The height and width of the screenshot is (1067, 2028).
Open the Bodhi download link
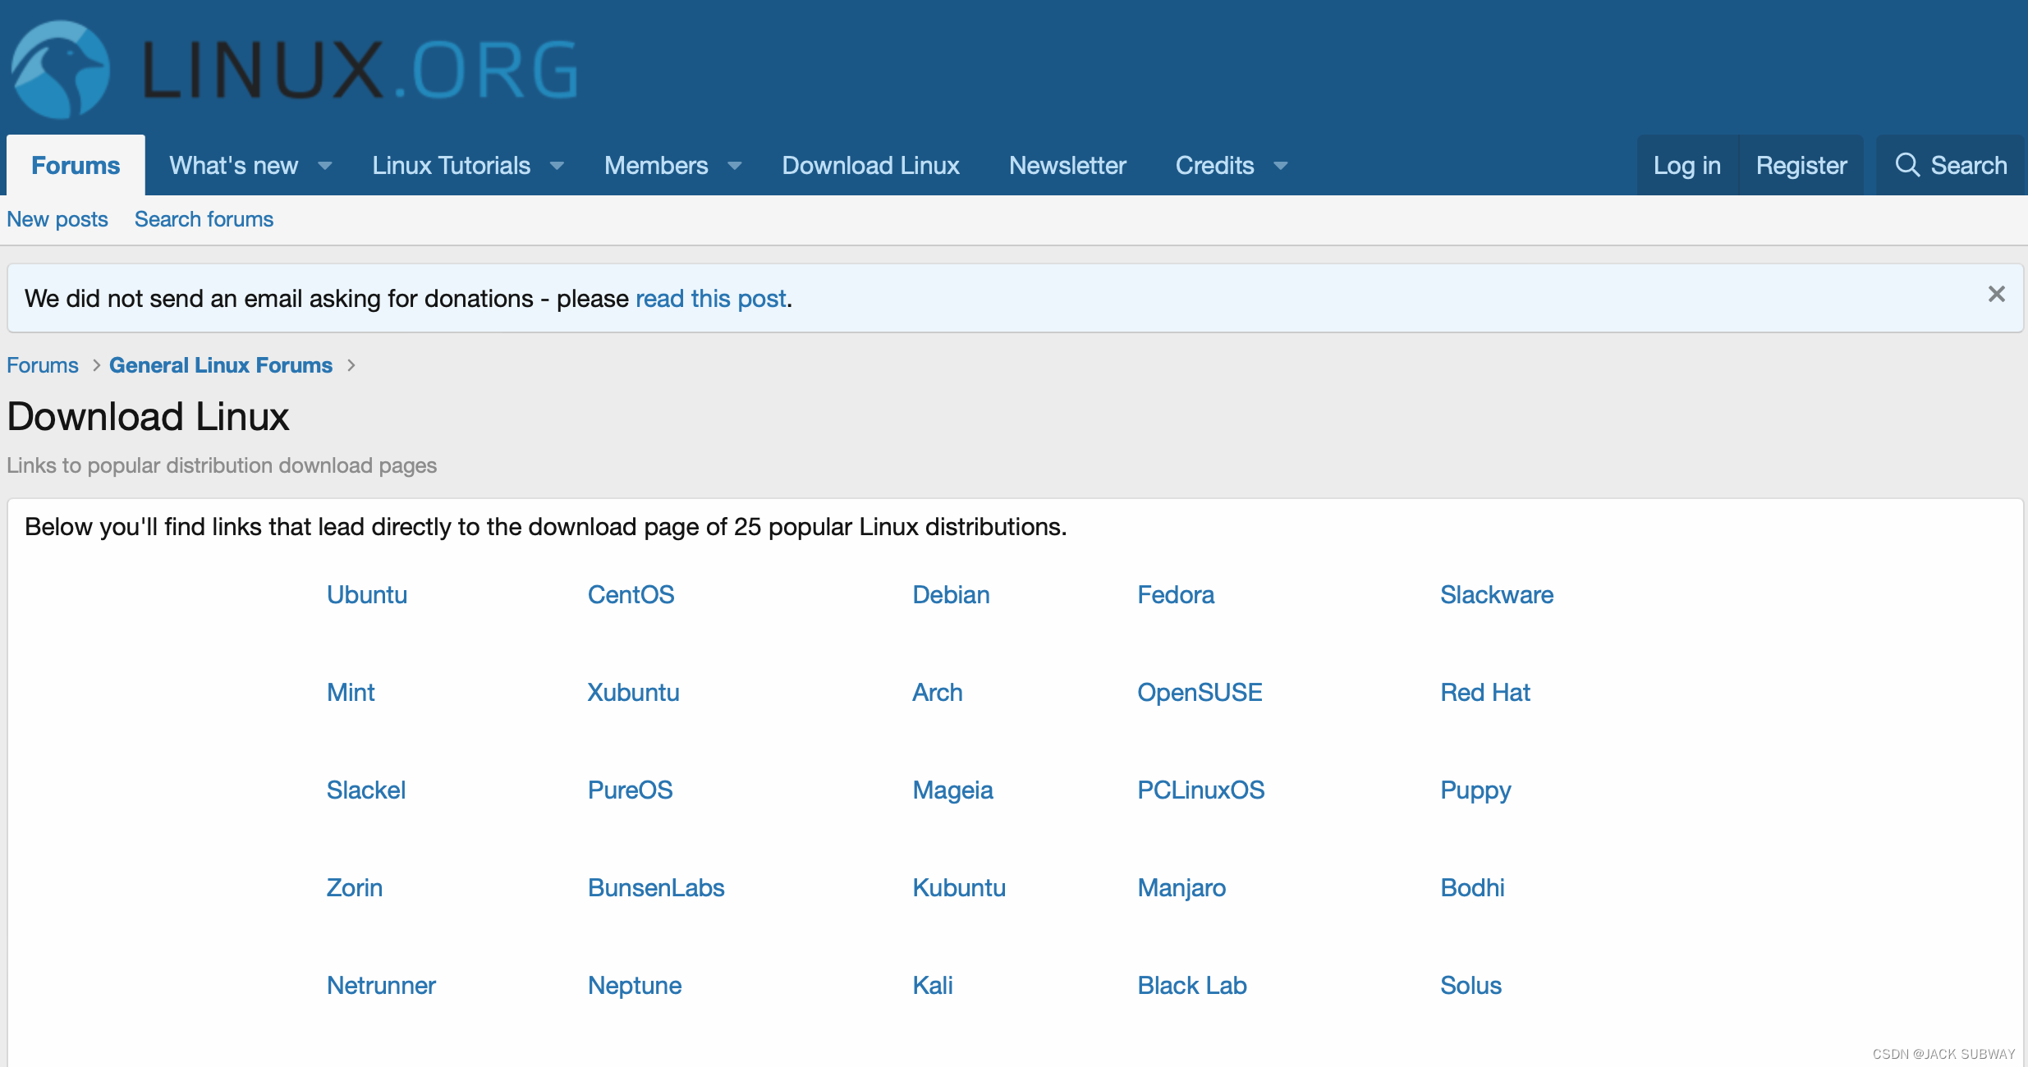tap(1472, 888)
